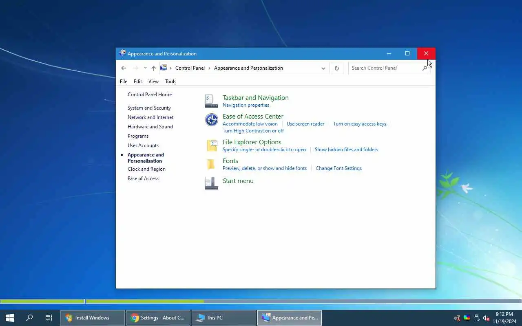Open the Fonts heading link
Screen dimensions: 522x326
coord(230,161)
